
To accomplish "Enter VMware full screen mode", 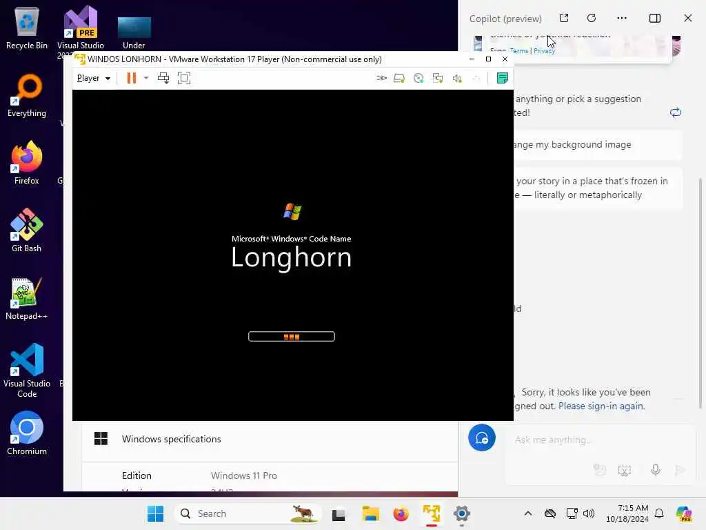I will click(183, 78).
